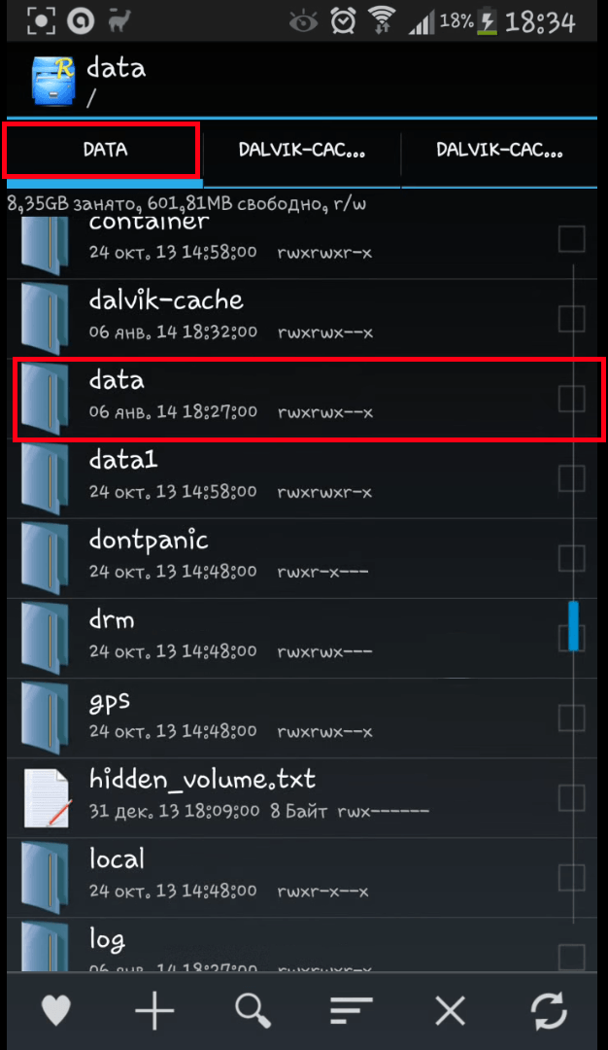The width and height of the screenshot is (608, 1050).
Task: Refresh the listing with the circular arrows icon
Action: click(549, 1009)
